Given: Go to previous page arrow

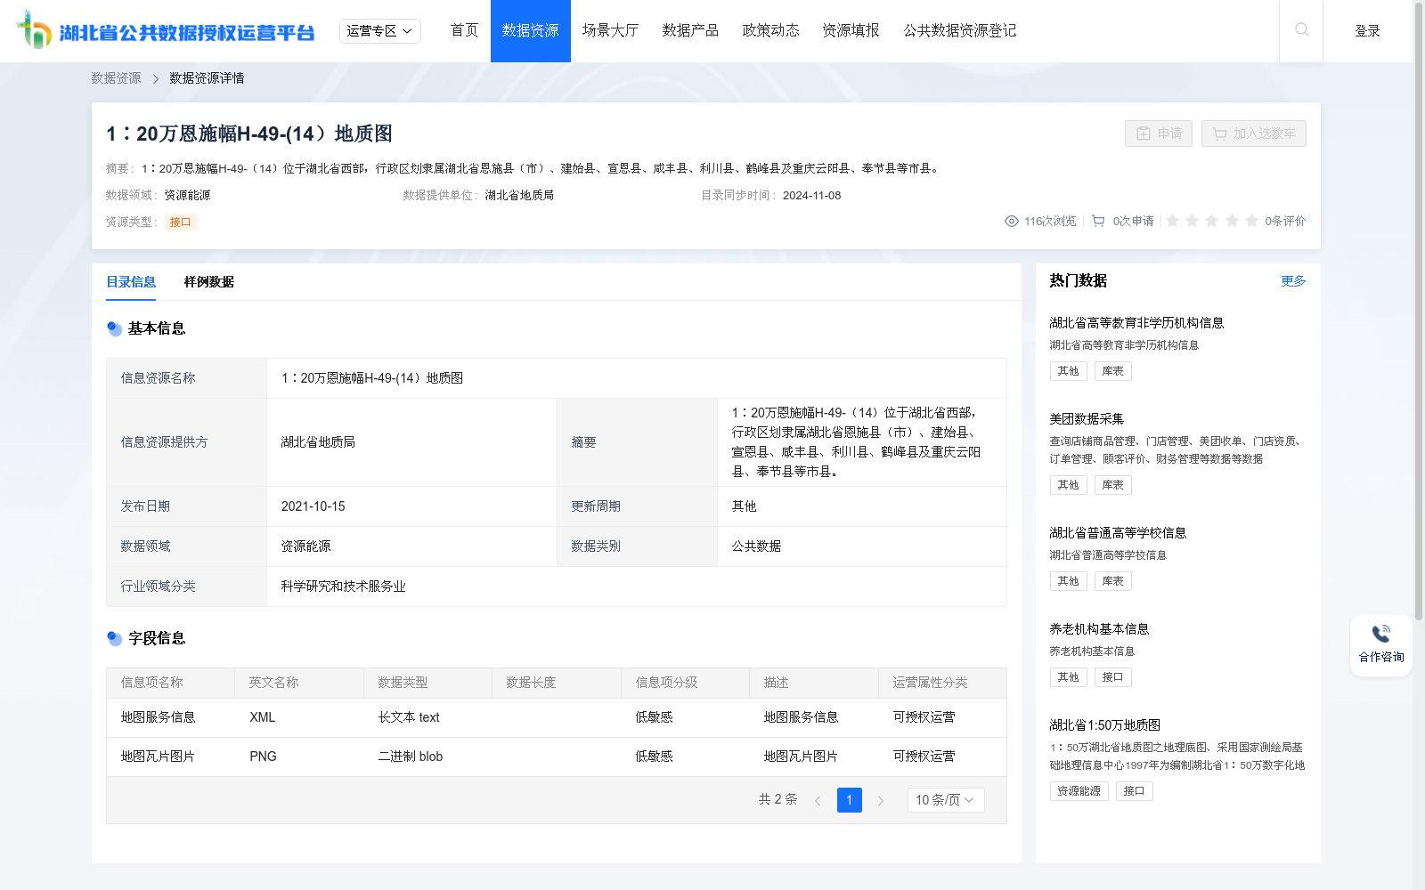Looking at the screenshot, I should 818,801.
